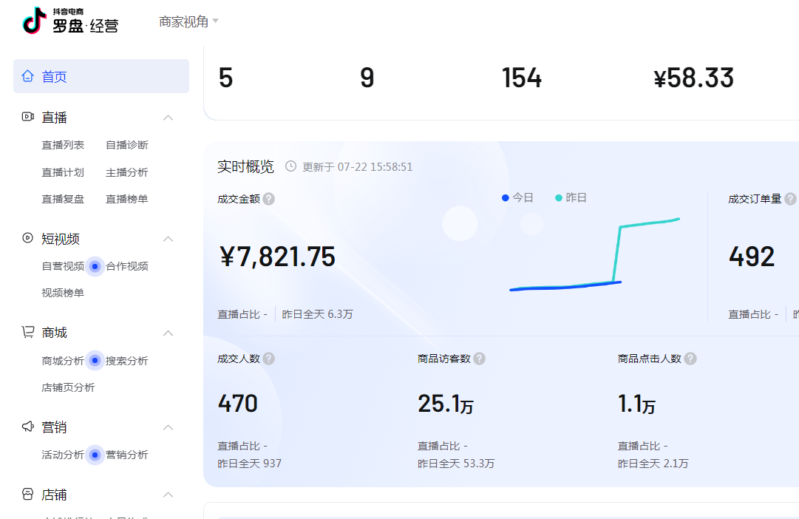The height and width of the screenshot is (519, 799).
Task: Click the Douyin 罗盘·经营 logo
Action: tap(70, 21)
